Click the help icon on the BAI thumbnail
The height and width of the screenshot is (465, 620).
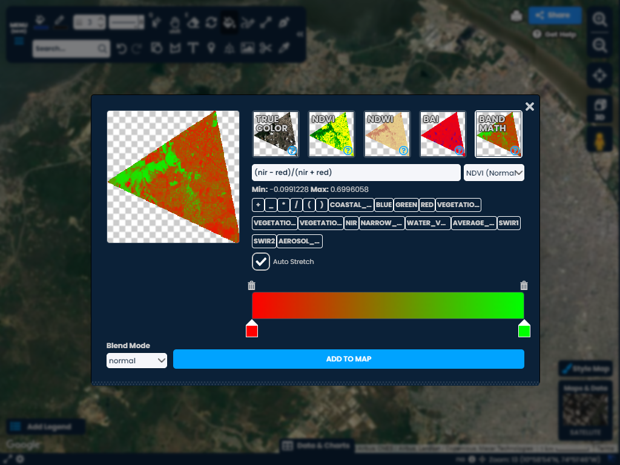click(459, 150)
